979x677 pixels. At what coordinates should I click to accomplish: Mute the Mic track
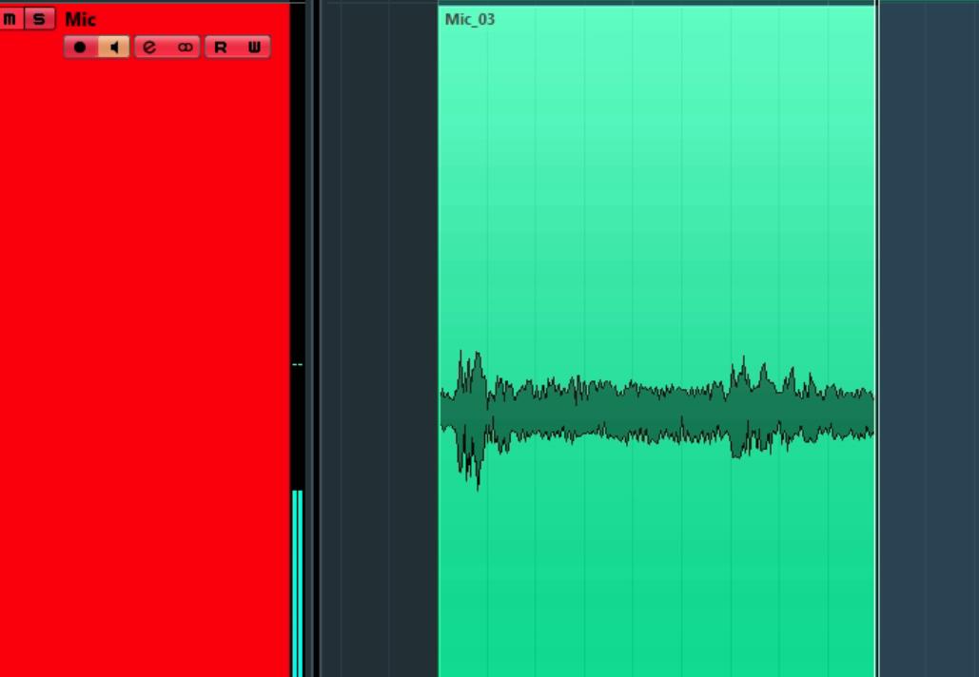coord(10,19)
